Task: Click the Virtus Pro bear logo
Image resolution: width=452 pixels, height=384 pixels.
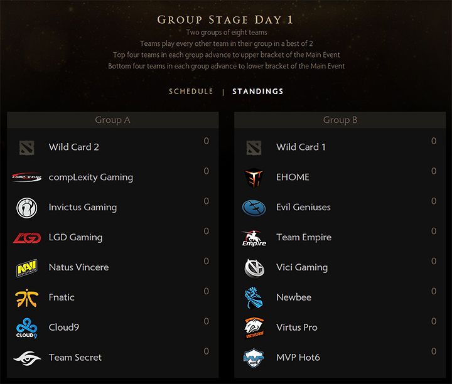Action: click(x=254, y=328)
